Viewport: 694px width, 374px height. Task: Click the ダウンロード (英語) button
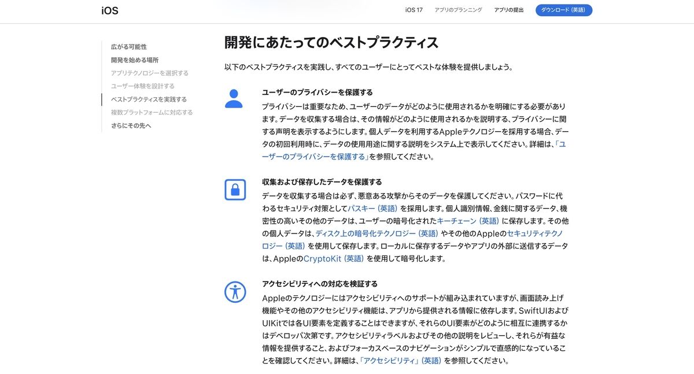click(x=564, y=10)
